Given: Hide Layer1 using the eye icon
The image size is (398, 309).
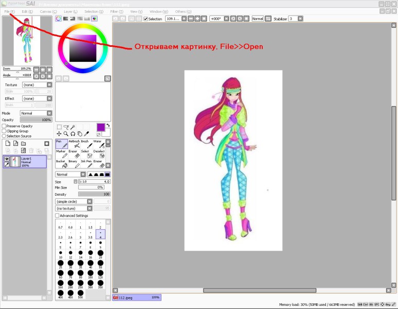Looking at the screenshot, I should 7,159.
